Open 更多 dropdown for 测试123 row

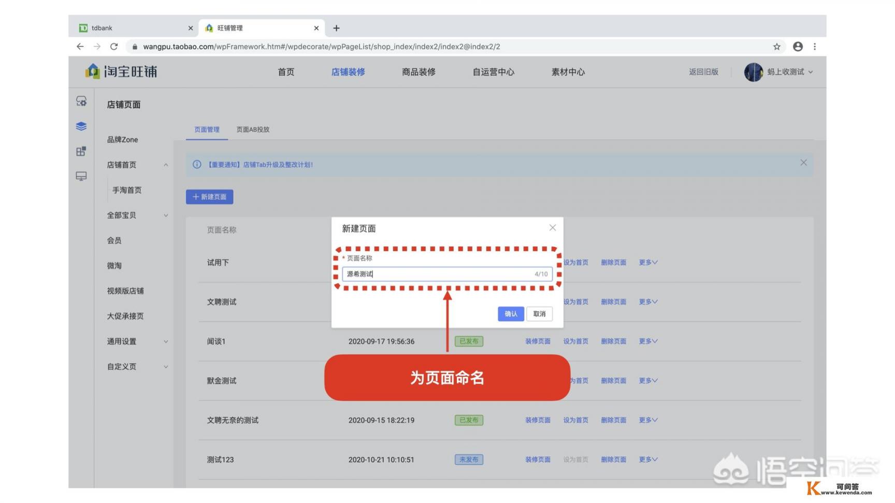[648, 460]
